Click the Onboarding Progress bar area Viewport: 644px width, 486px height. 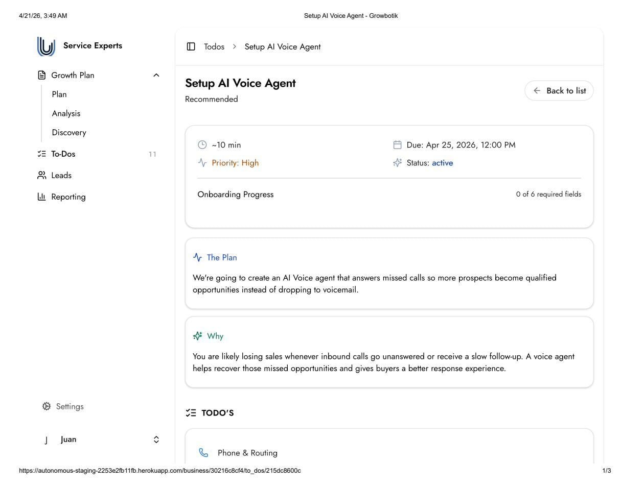389,208
